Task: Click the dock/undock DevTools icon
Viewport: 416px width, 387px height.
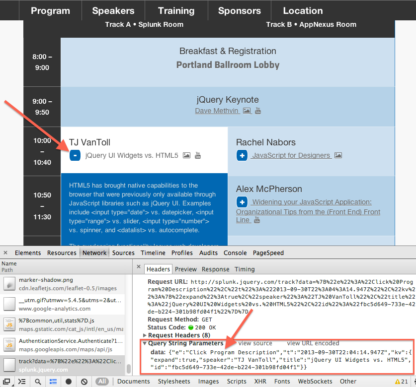Action: click(6, 382)
